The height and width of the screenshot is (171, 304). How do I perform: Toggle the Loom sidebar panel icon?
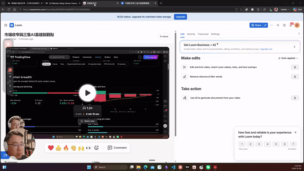click(x=6, y=25)
